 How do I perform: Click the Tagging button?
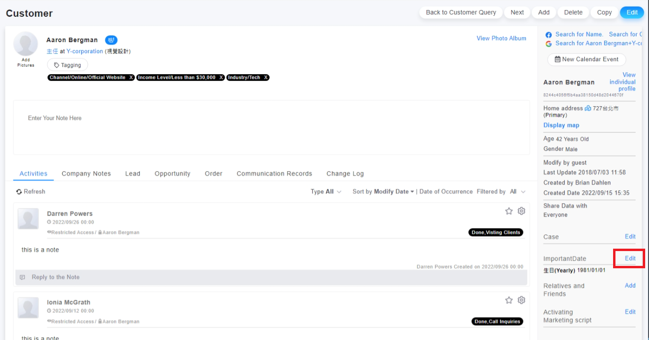click(x=68, y=65)
